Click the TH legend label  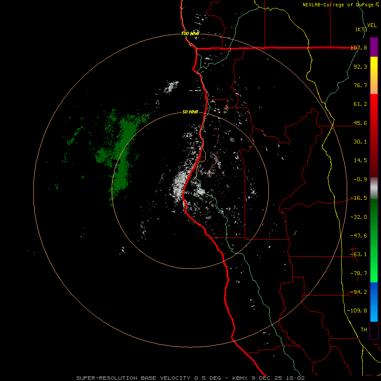[x=364, y=330]
